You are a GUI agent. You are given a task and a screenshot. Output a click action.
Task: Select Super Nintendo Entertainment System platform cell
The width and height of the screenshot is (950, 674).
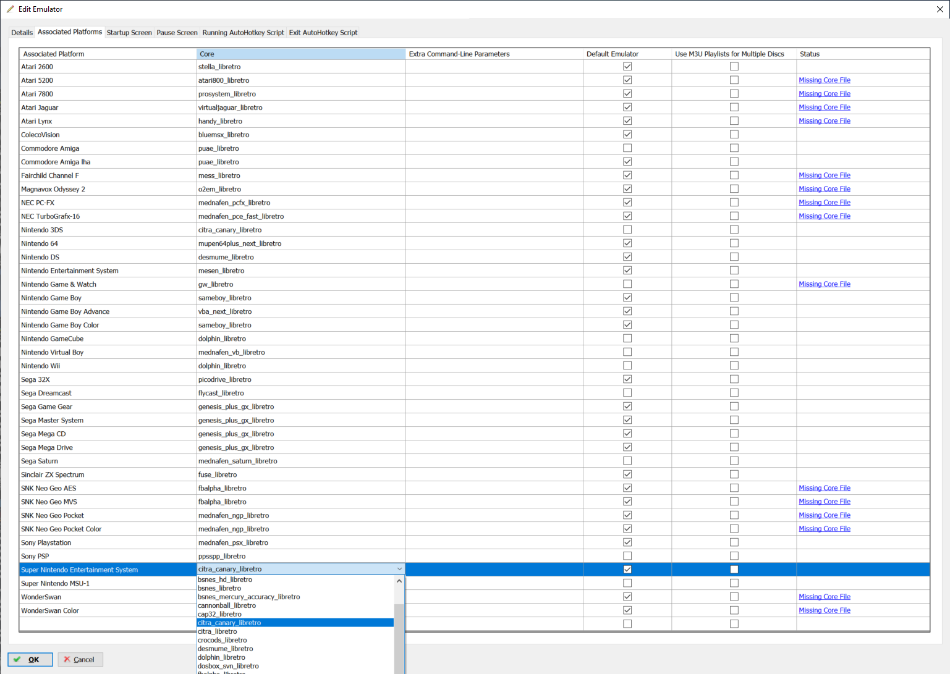pyautogui.click(x=108, y=570)
